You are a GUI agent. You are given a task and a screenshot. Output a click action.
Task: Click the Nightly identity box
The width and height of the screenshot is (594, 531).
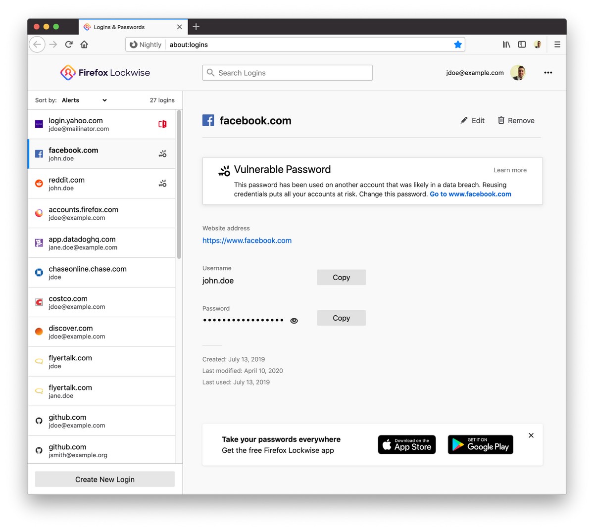(146, 45)
